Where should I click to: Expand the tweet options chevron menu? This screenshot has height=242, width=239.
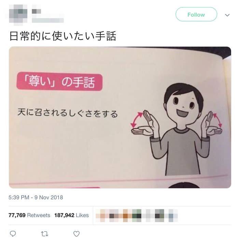click(x=227, y=15)
